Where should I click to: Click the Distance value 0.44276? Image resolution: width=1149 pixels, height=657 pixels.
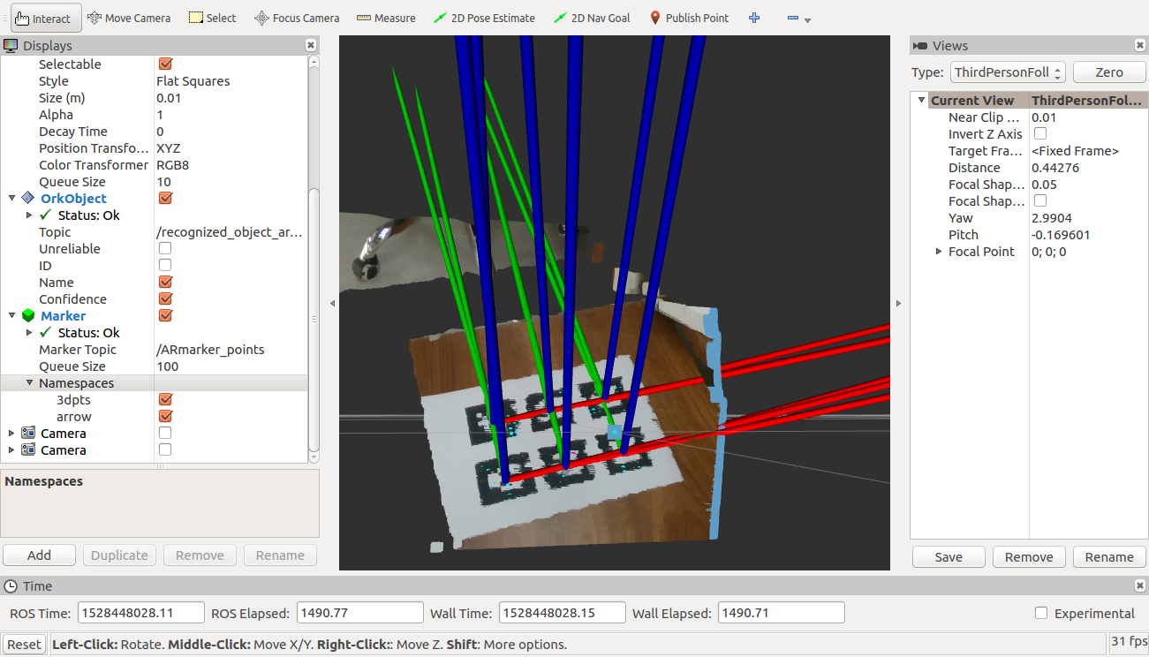tap(1055, 168)
